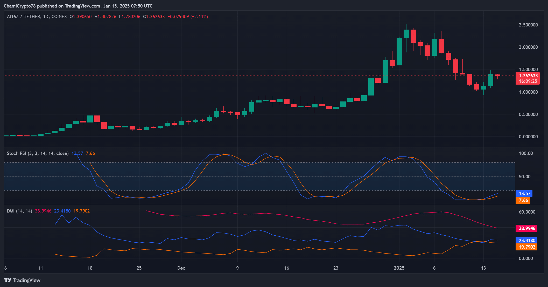Click the 100.00 label on Stoch RSI scale

pos(526,153)
